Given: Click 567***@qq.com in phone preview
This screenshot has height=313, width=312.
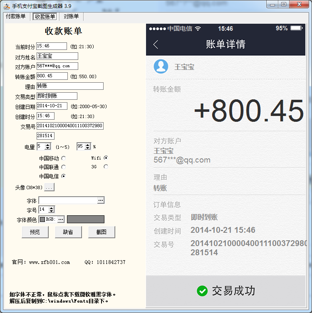Looking at the screenshot, I should pos(182,160).
